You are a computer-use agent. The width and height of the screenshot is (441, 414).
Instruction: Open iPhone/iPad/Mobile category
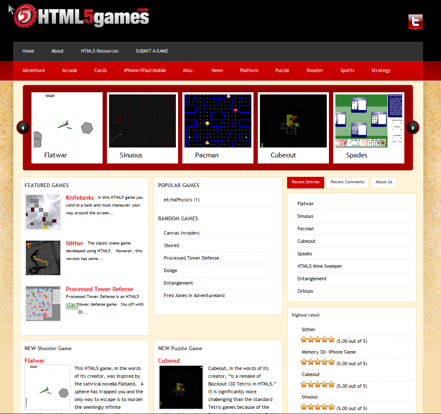tap(145, 70)
